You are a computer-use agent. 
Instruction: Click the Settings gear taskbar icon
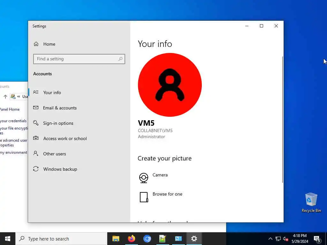(x=194, y=239)
